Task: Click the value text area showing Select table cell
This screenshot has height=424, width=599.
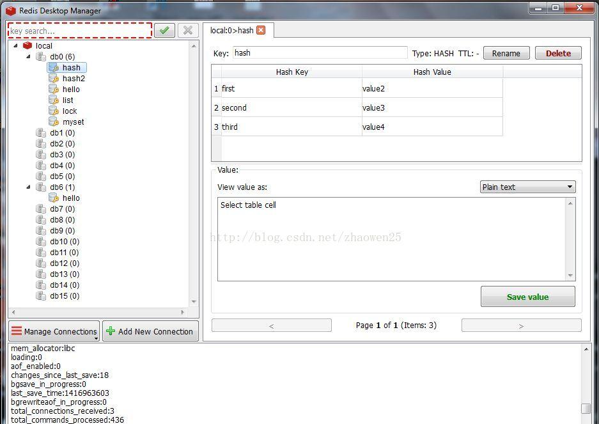Action: [393, 239]
